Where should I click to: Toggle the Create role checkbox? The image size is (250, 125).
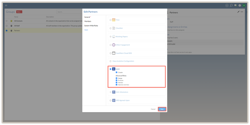tap(117, 72)
